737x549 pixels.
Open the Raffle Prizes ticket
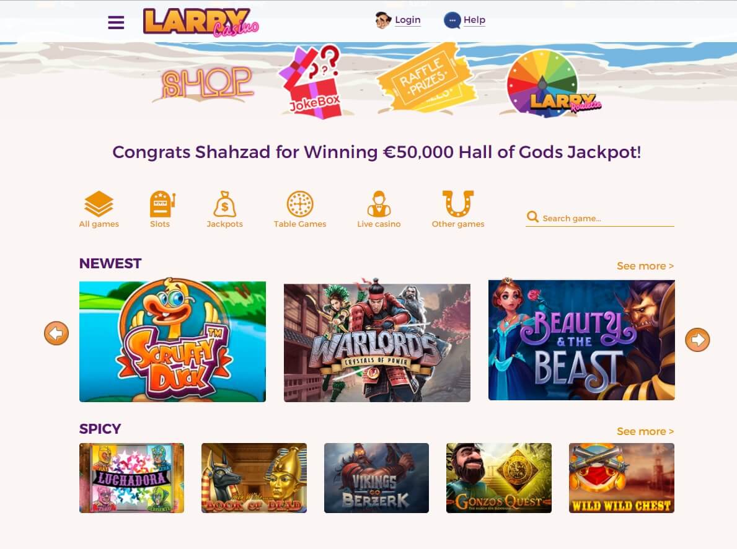pos(427,78)
